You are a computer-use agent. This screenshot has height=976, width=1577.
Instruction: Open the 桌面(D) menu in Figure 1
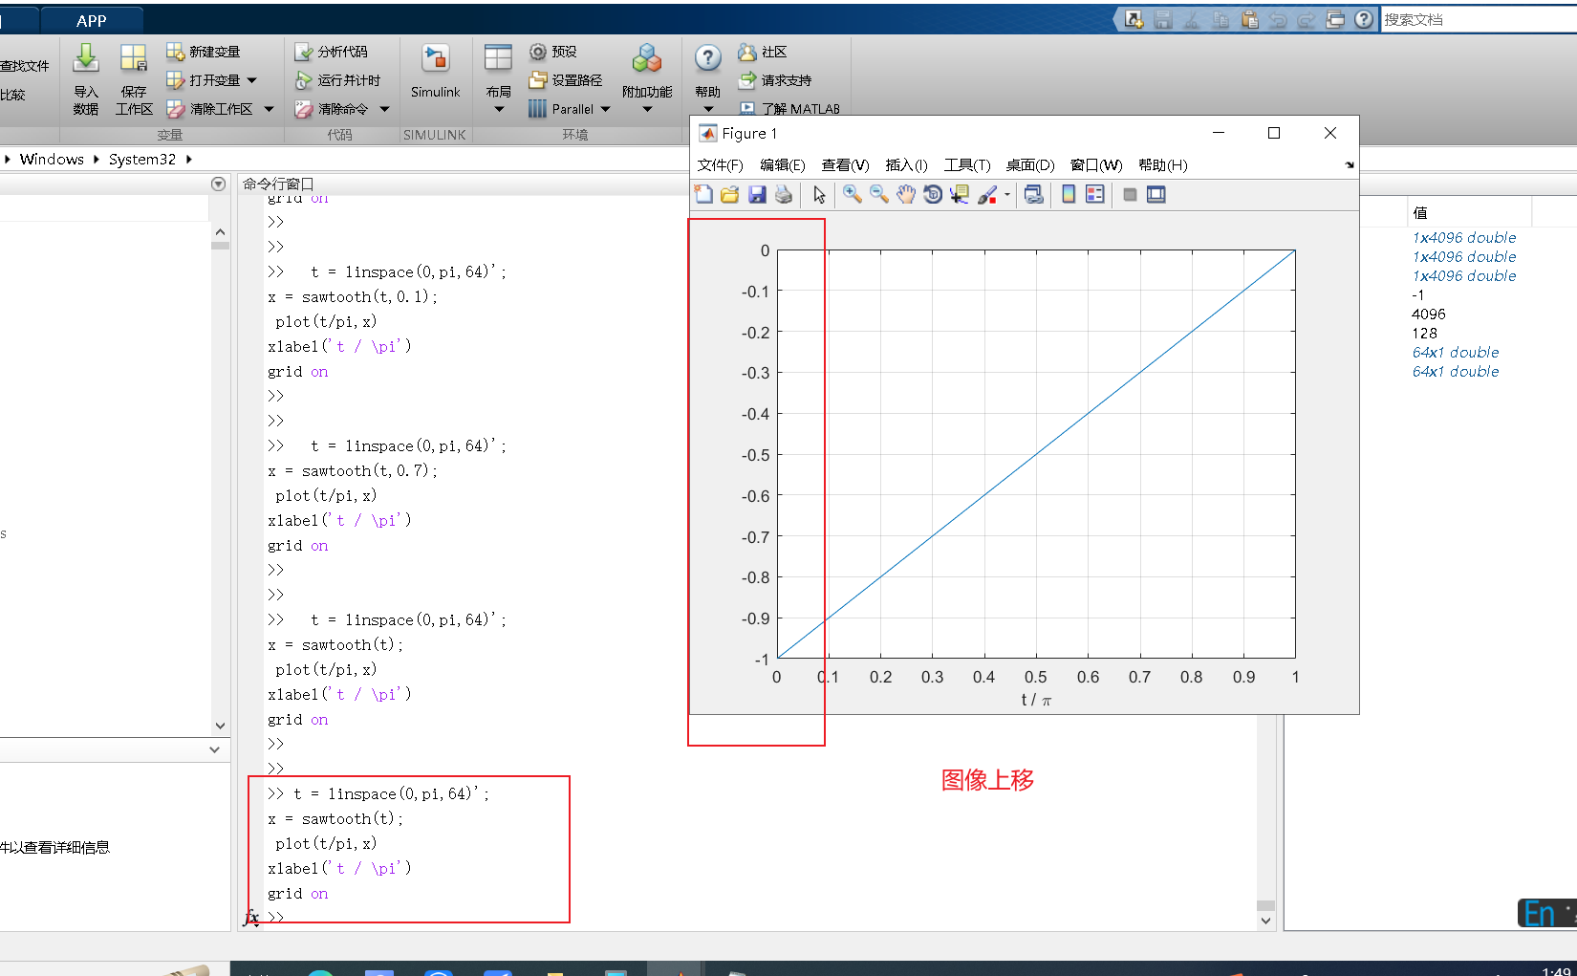(x=1030, y=165)
